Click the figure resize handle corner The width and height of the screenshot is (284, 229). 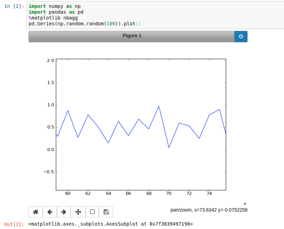[x=245, y=204]
